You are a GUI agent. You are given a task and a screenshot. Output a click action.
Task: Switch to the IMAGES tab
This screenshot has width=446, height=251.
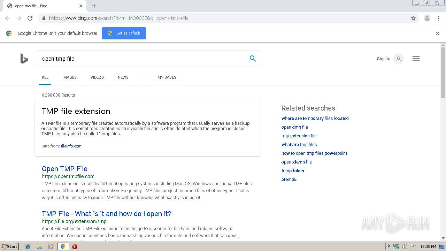click(69, 77)
